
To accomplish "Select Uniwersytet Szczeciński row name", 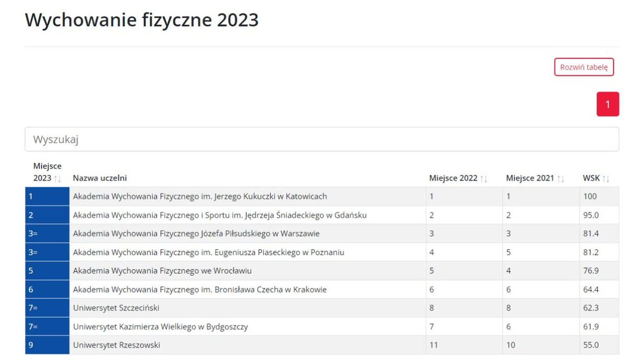I will 116,308.
